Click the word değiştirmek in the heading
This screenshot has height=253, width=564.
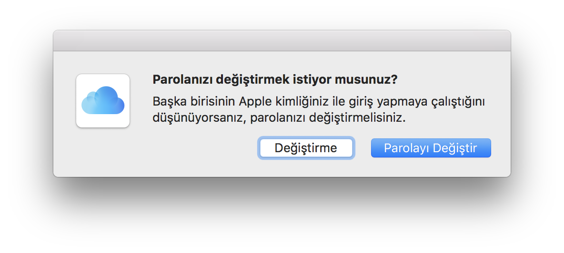tap(253, 79)
